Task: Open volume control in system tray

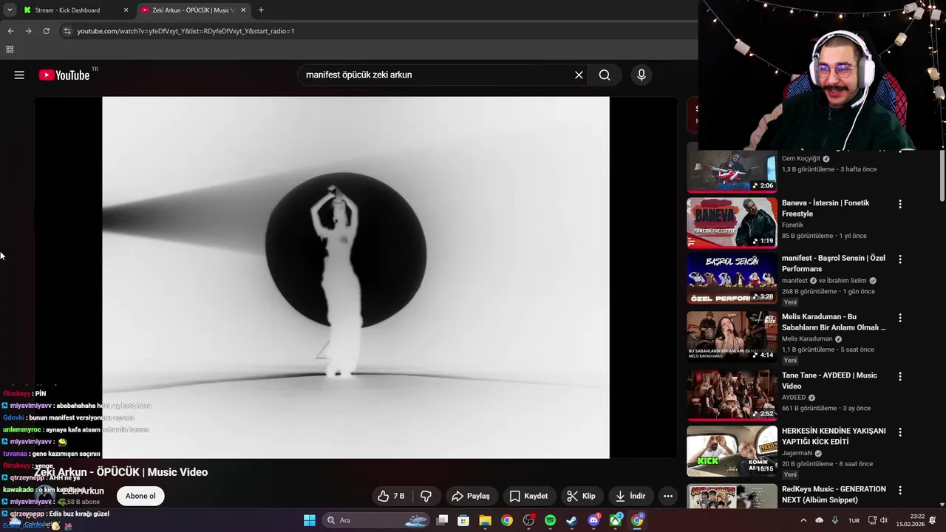Action: click(884, 520)
